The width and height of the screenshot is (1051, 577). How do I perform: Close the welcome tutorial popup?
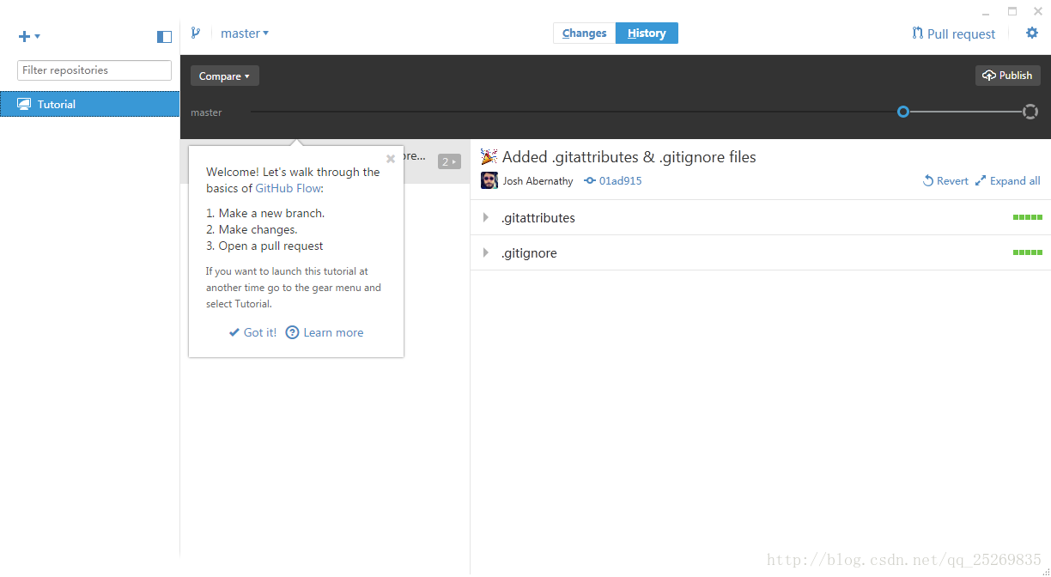pos(391,159)
